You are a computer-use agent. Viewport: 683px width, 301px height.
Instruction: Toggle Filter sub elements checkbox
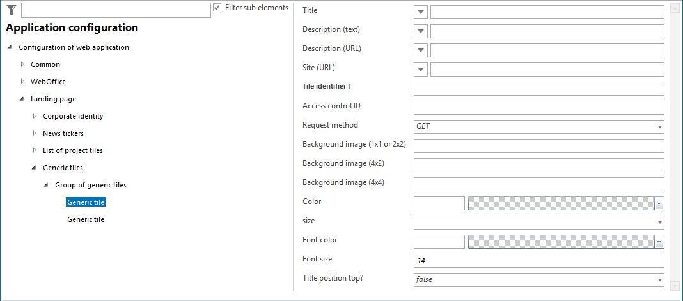click(217, 8)
